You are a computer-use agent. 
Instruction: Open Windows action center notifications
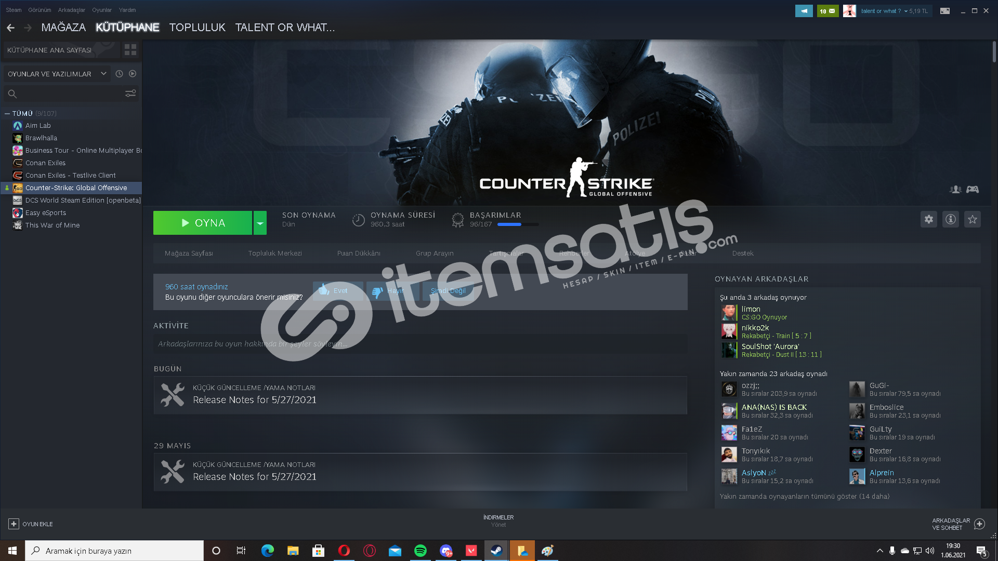pyautogui.click(x=982, y=551)
